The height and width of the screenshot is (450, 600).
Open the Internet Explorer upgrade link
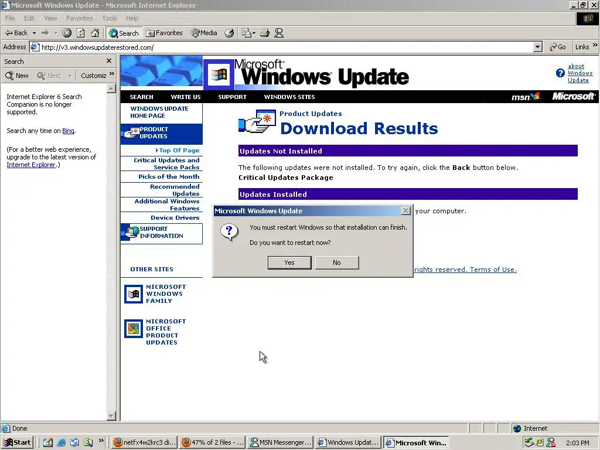tap(31, 165)
